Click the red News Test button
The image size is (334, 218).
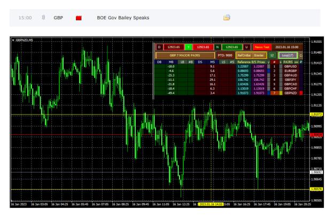(262, 47)
